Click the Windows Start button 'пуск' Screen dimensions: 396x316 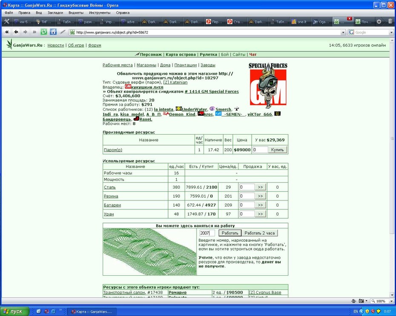point(14,311)
